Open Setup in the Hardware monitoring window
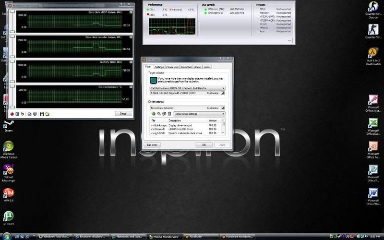 pos(123,114)
